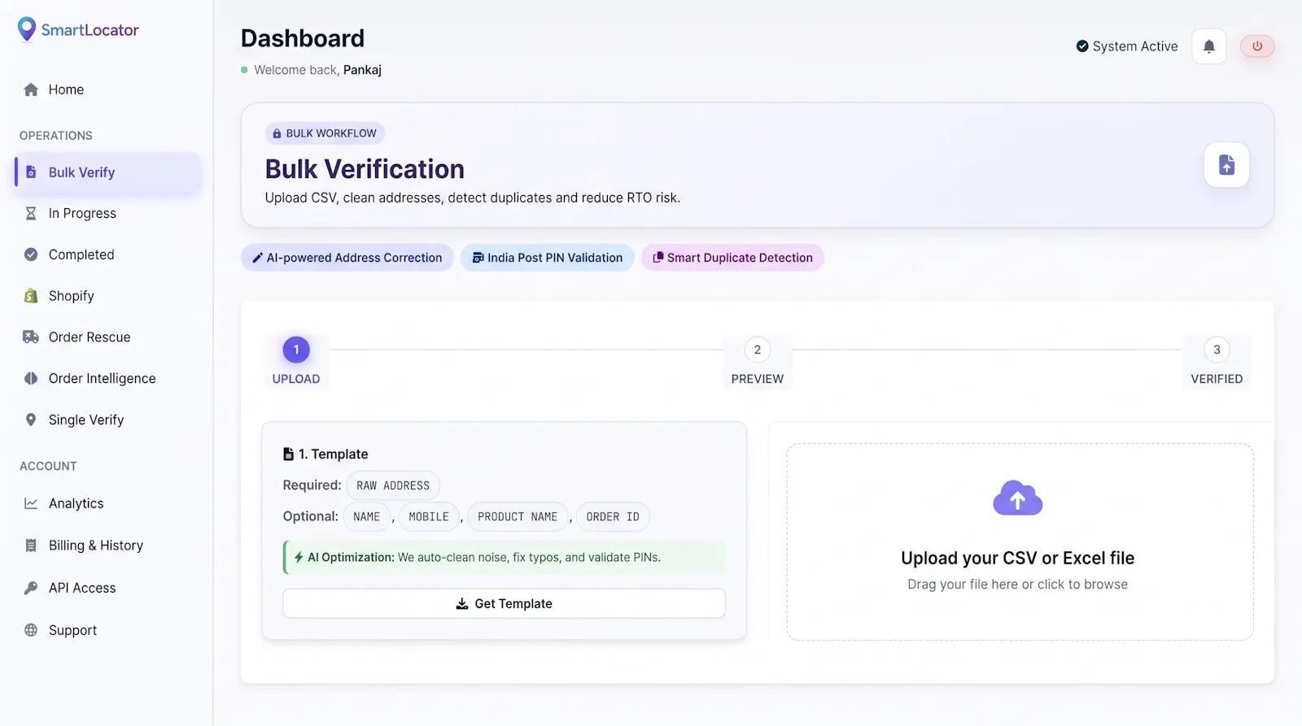This screenshot has width=1302, height=726.
Task: Click the India Post PIN Validation chip
Action: 548,258
